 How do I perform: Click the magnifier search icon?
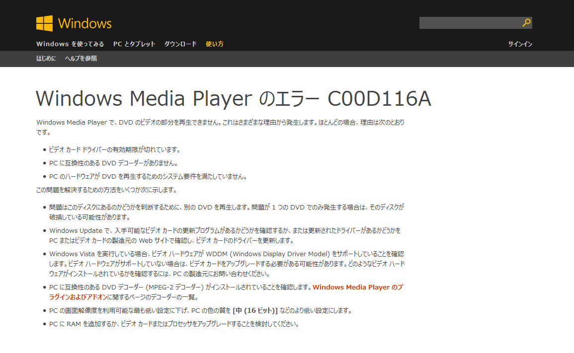pos(526,23)
